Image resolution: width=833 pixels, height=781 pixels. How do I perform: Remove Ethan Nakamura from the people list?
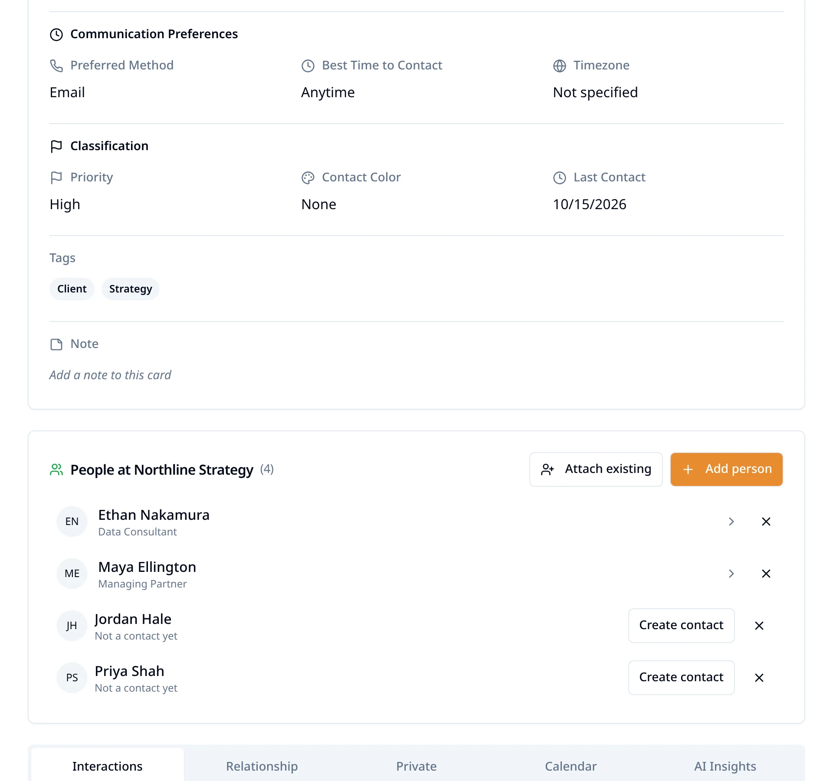tap(766, 522)
